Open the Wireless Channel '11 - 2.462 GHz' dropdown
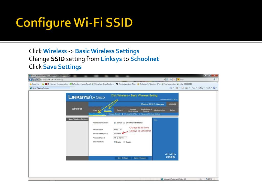Screen dimensions: 262x196 120,138
